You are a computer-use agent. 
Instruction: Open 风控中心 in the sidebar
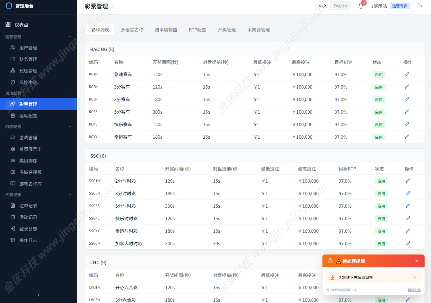click(39, 82)
